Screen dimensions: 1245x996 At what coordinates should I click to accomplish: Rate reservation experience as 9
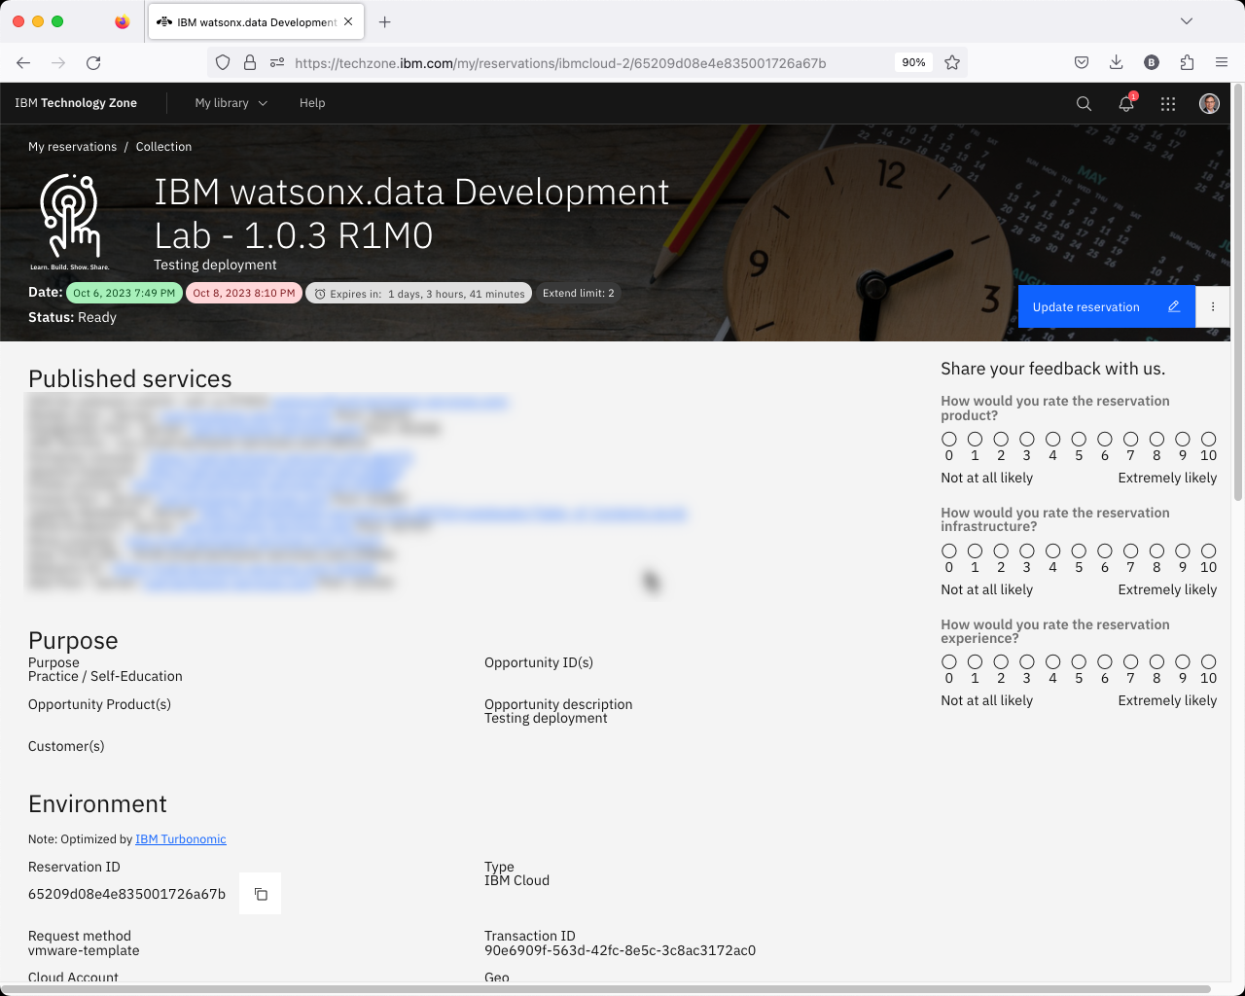[1183, 662]
